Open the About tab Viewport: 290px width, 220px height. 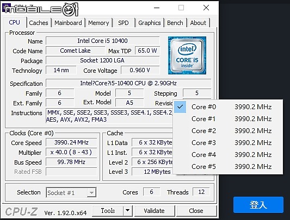pos(198,23)
